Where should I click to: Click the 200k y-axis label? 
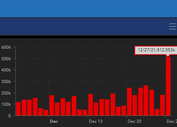tap(6, 93)
